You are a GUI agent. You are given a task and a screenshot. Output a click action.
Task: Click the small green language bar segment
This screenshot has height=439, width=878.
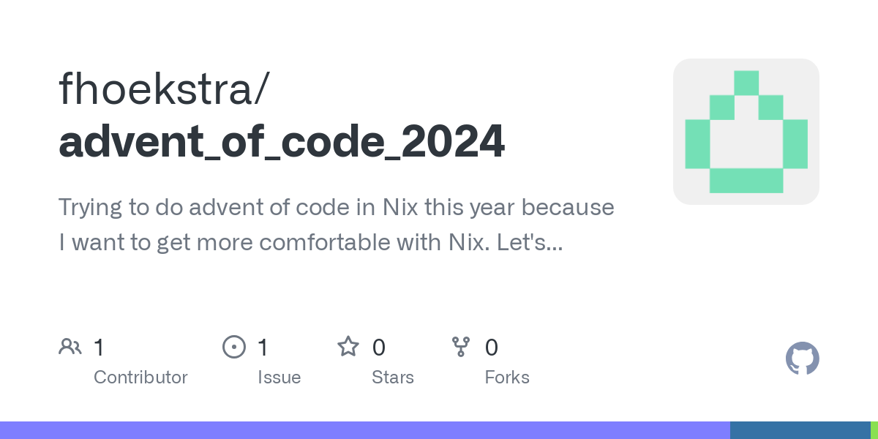(x=874, y=430)
